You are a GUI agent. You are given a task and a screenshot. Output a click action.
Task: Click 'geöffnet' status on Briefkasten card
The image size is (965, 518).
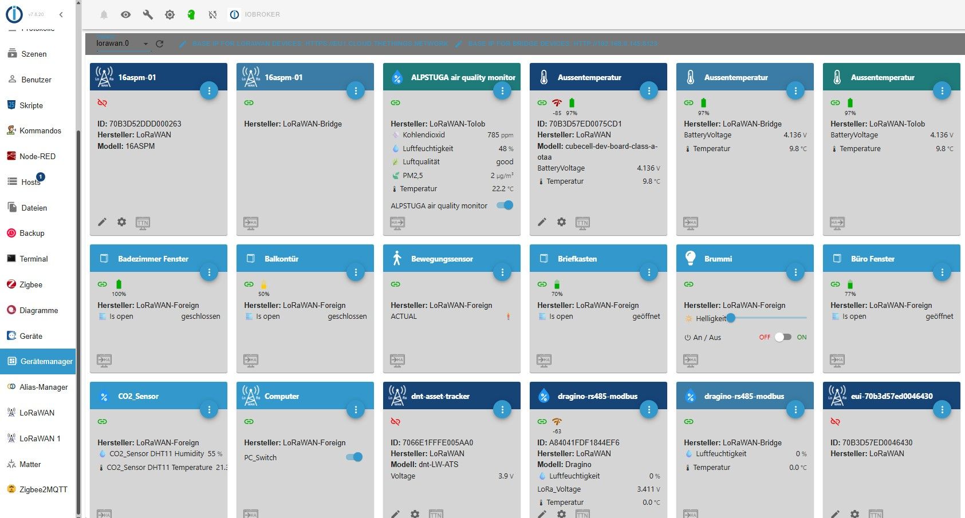(646, 317)
